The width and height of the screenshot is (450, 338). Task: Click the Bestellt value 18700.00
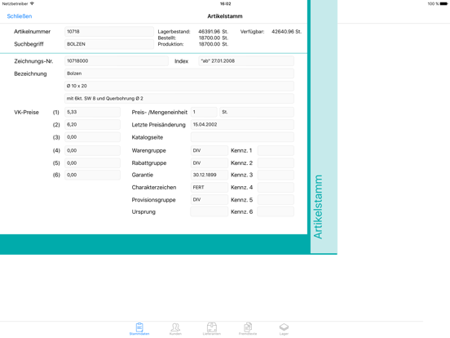pos(214,38)
